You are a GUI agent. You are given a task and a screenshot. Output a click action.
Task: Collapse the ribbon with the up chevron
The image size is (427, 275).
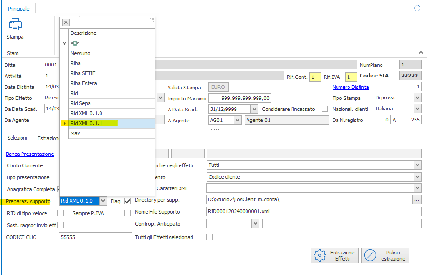pyautogui.click(x=421, y=52)
